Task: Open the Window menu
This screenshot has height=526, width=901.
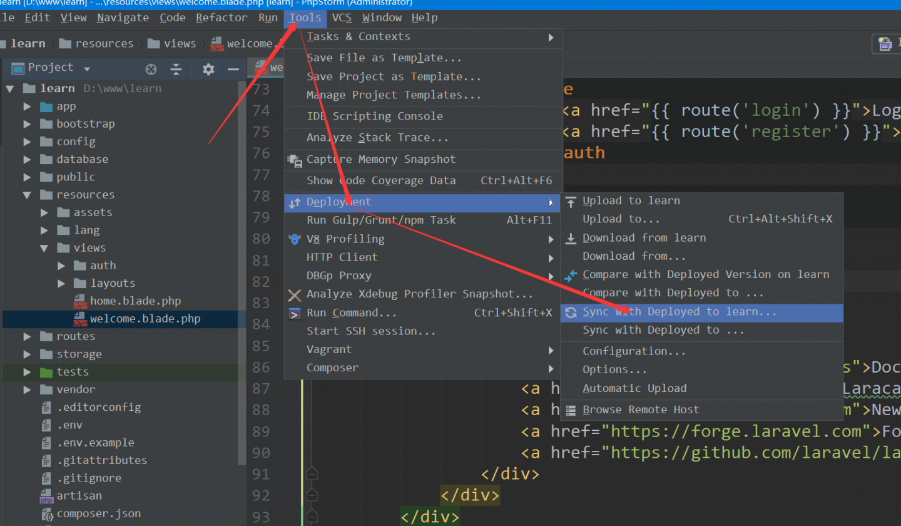Action: click(382, 18)
